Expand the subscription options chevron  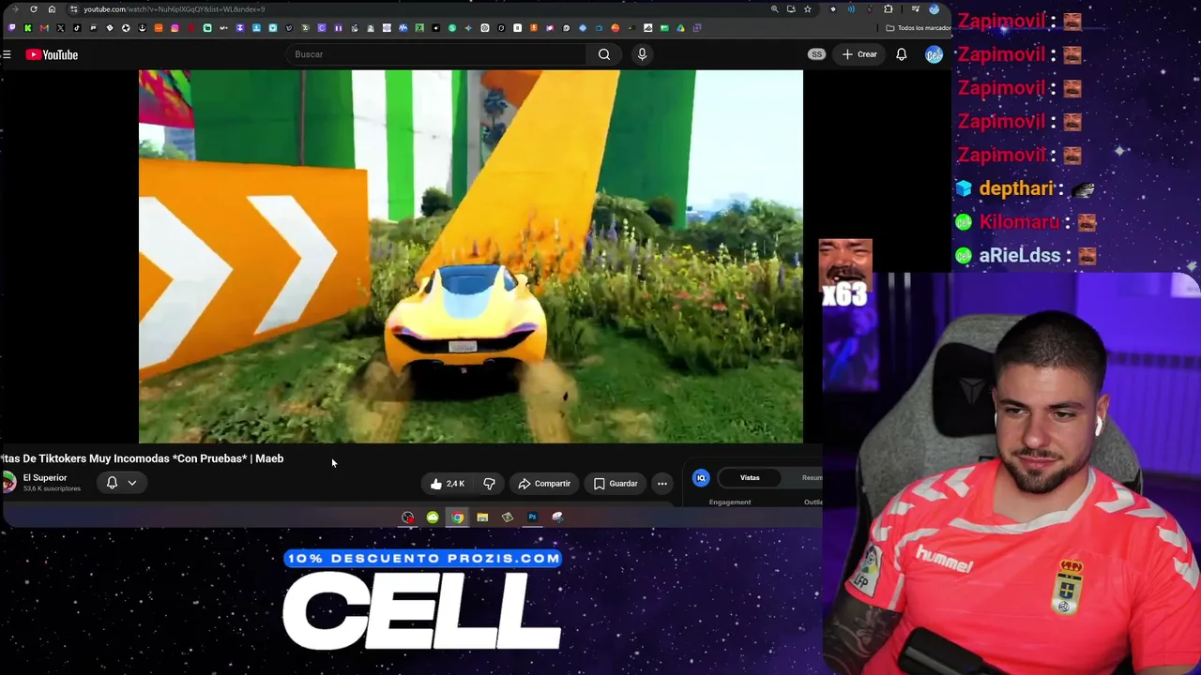132,483
